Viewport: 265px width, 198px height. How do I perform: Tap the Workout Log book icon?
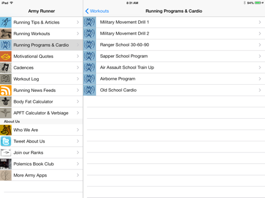tap(6, 79)
